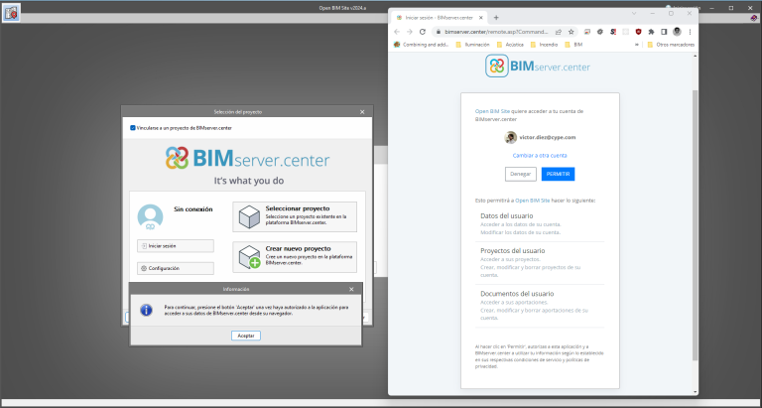Show hidden bookmarks overflow chevron
The height and width of the screenshot is (408, 762).
637,45
